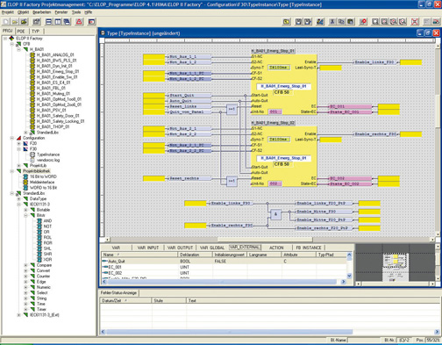
Task: Click the Fehler-Status-Anzeige tab
Action: (118, 292)
